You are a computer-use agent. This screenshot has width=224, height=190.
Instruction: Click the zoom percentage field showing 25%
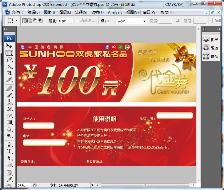24,186
